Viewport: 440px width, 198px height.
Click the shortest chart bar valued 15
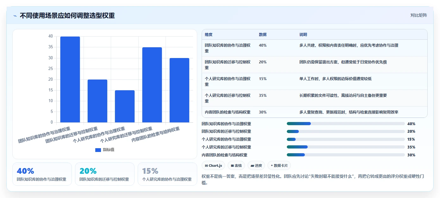tap(125, 106)
